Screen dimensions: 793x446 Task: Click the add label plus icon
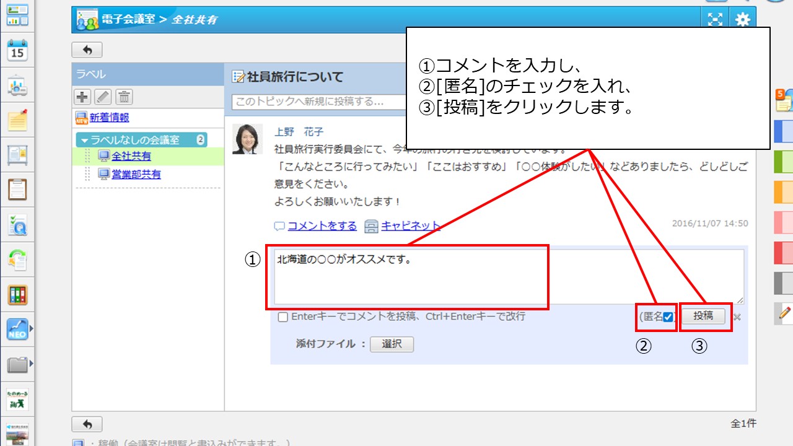[x=82, y=97]
